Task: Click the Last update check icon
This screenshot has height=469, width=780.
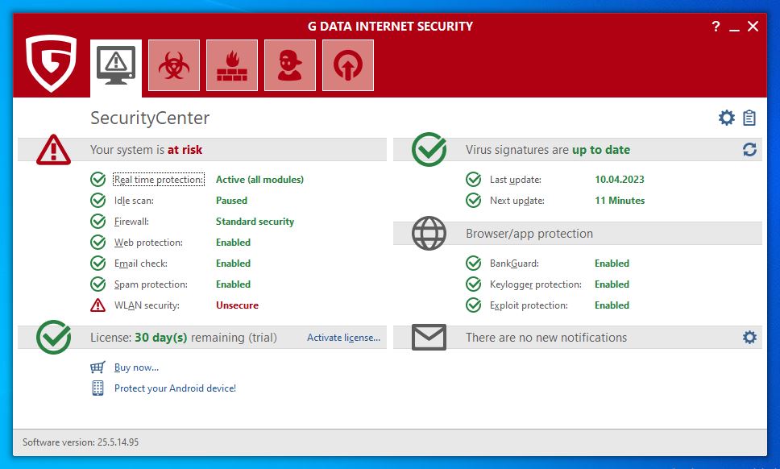Action: (473, 179)
